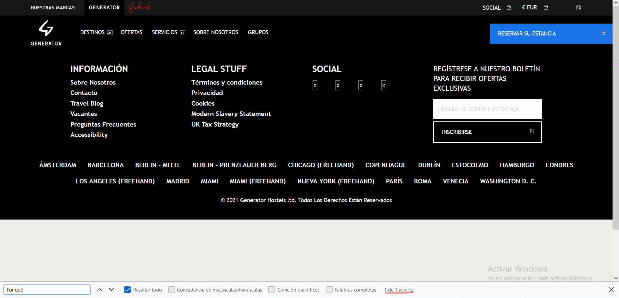619x298 pixels.
Task: Select BARCELONA destination link
Action: (106, 165)
